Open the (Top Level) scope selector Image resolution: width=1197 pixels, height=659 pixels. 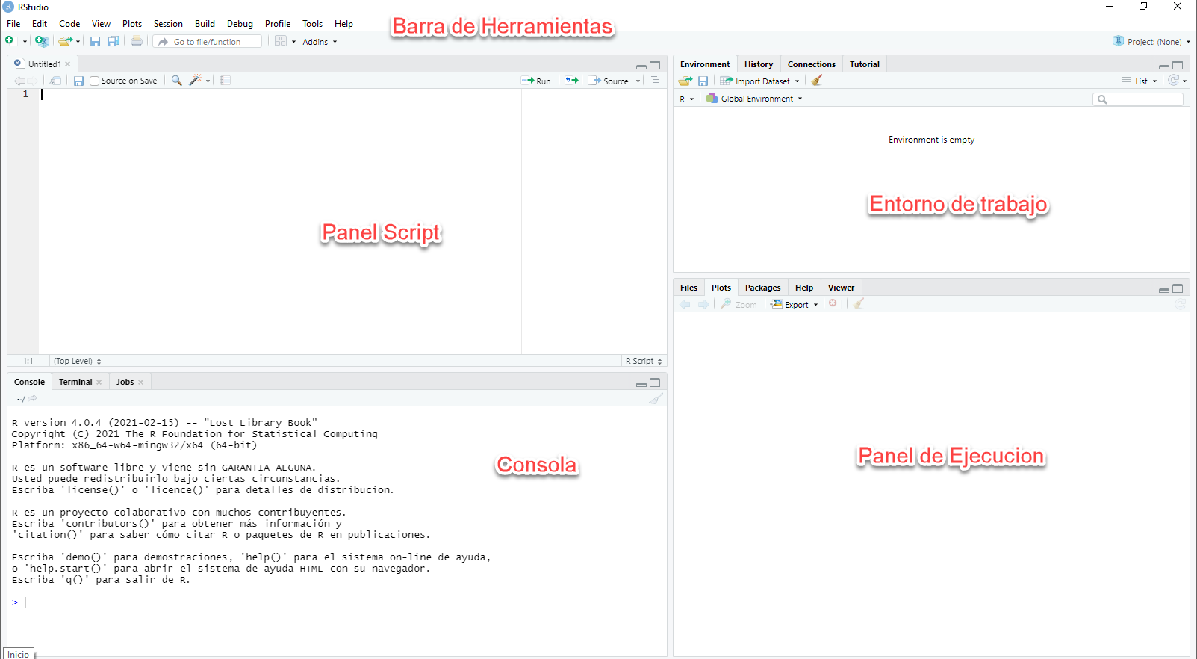(x=78, y=361)
